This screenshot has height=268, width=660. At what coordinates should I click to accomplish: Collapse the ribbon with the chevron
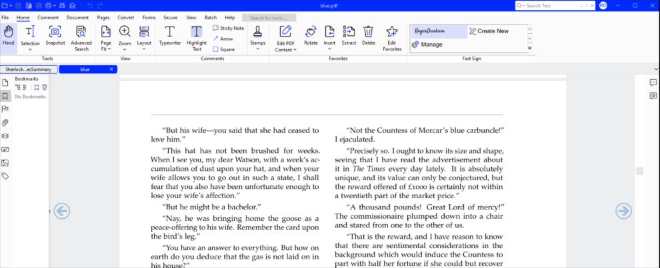656,69
